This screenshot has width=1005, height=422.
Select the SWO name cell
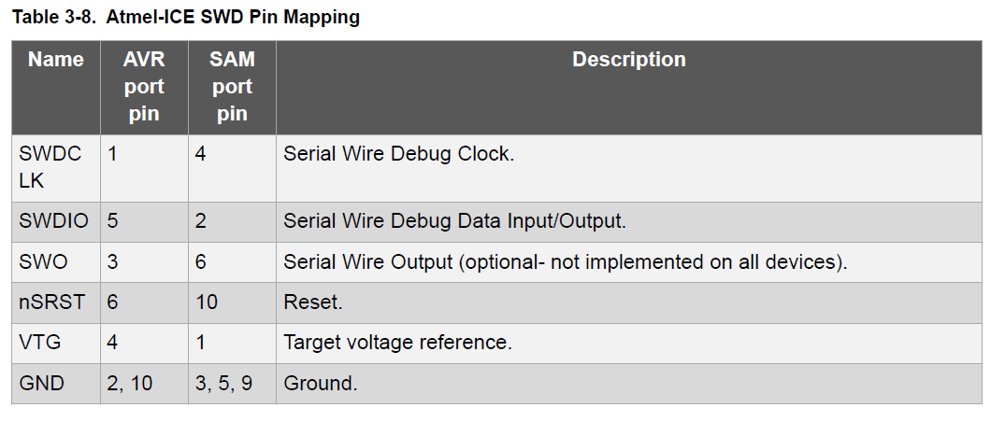click(x=44, y=262)
